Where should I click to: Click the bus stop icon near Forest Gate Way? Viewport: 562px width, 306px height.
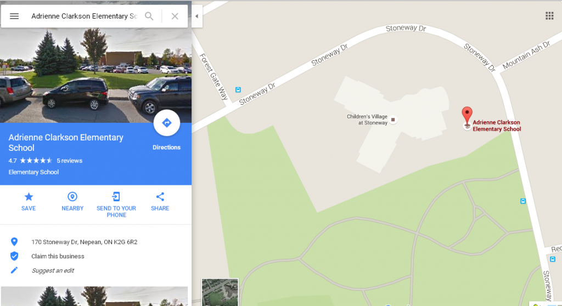238,90
